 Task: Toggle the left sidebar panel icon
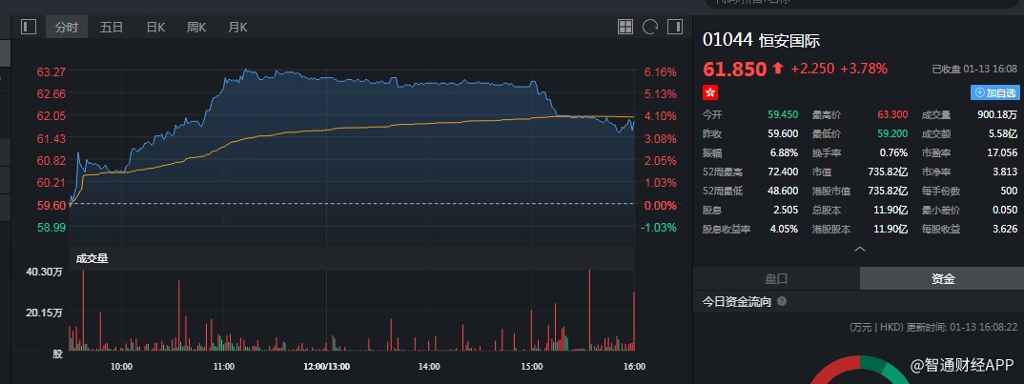(28, 27)
